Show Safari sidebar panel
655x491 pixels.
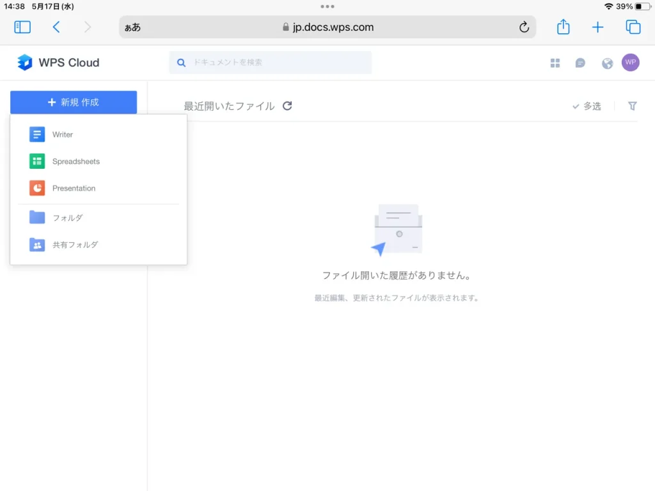click(22, 27)
